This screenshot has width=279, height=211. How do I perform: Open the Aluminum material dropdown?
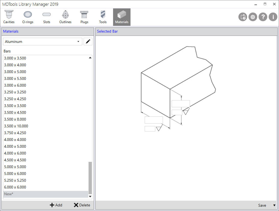[78, 41]
